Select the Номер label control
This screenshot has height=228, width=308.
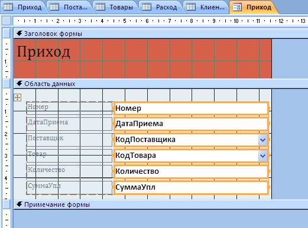click(x=69, y=108)
